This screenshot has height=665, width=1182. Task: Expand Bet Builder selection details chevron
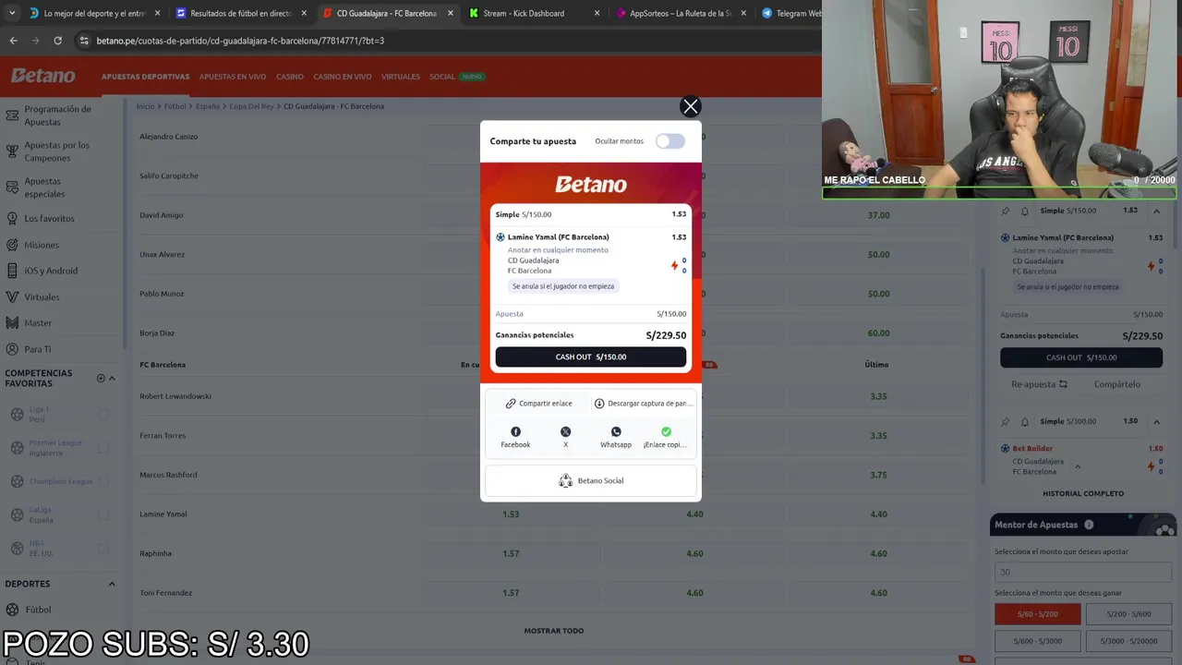point(1077,466)
